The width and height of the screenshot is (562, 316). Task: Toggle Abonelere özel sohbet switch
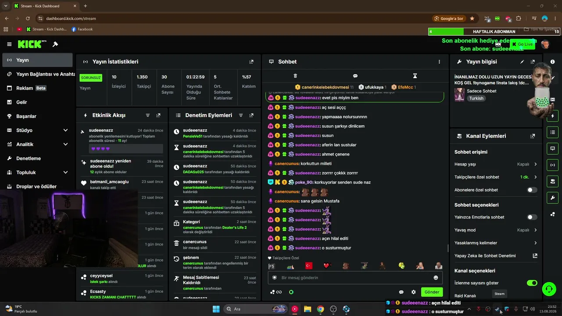click(x=532, y=190)
